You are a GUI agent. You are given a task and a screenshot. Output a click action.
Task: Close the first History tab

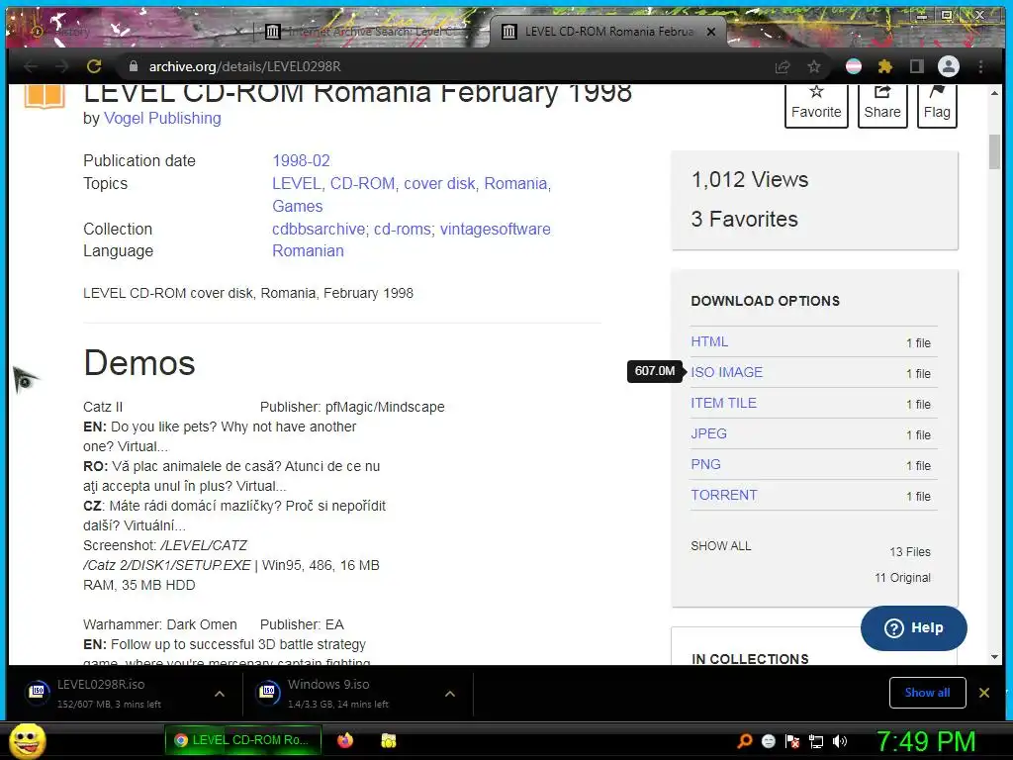(x=238, y=31)
